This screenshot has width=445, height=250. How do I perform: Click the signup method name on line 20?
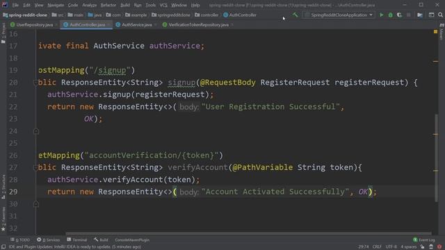click(181, 83)
